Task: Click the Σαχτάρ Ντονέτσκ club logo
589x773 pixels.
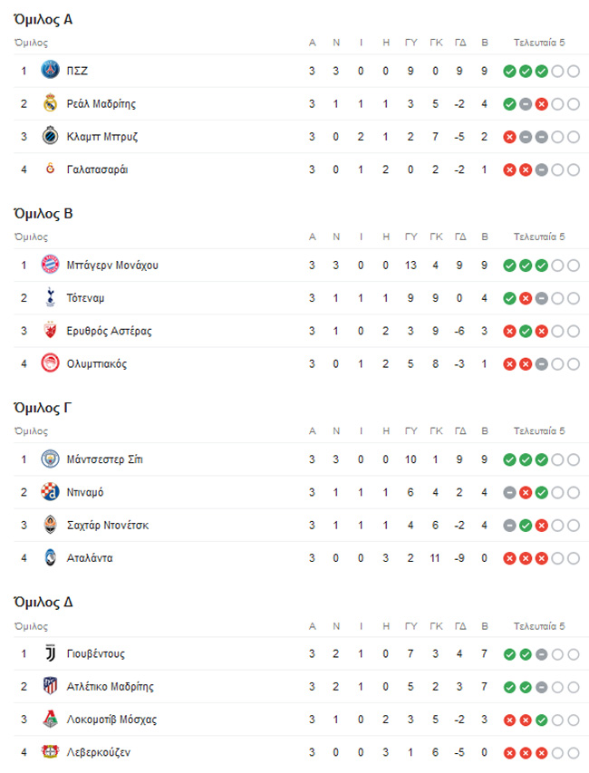Action: coord(50,525)
